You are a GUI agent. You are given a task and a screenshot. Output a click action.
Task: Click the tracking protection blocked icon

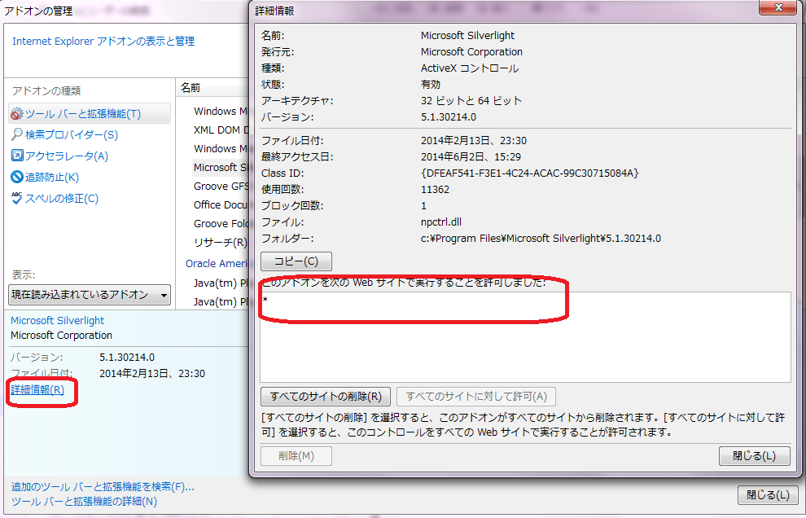click(17, 178)
